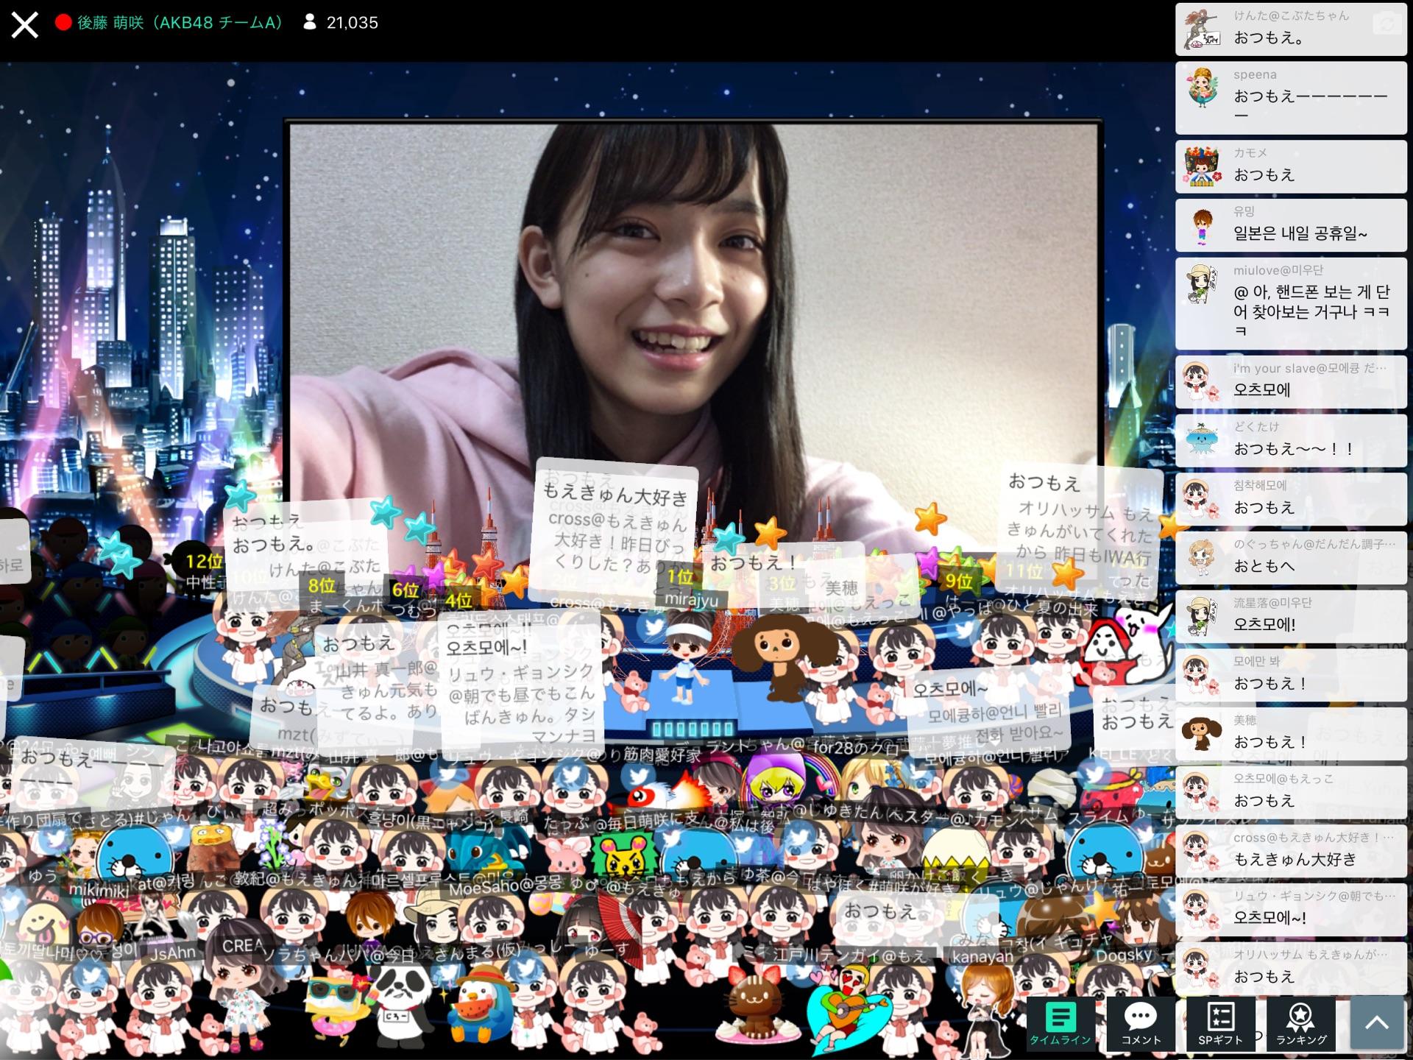The image size is (1413, 1060).
Task: Select 美穂 Cheburashka avatar in timeline
Action: (x=1202, y=733)
